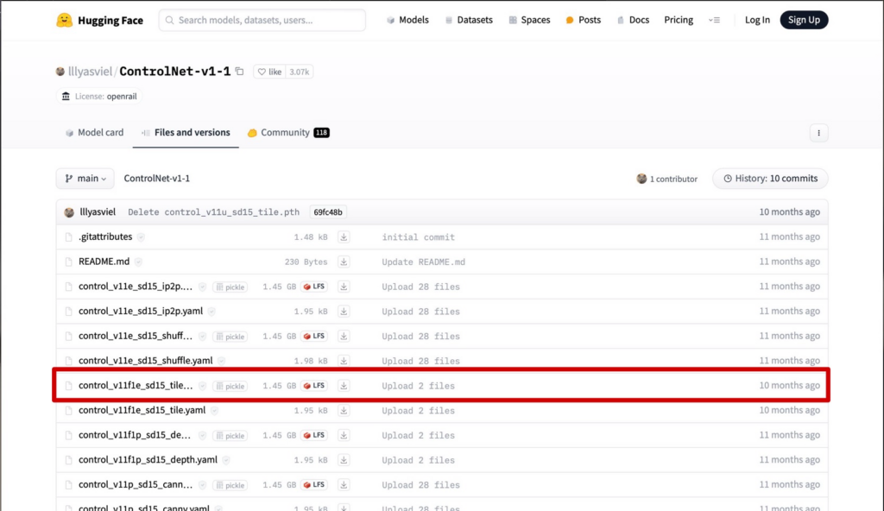This screenshot has height=511, width=884.
Task: Open the Community tab
Action: tap(288, 133)
